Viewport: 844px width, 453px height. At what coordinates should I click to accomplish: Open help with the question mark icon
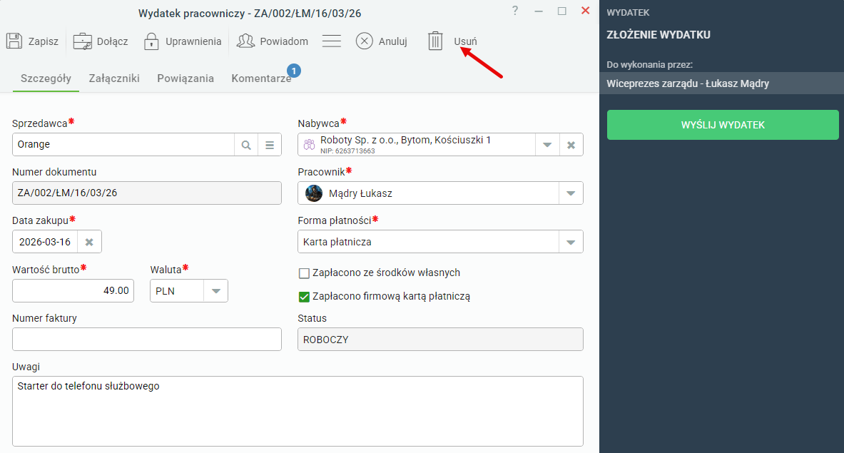(515, 11)
